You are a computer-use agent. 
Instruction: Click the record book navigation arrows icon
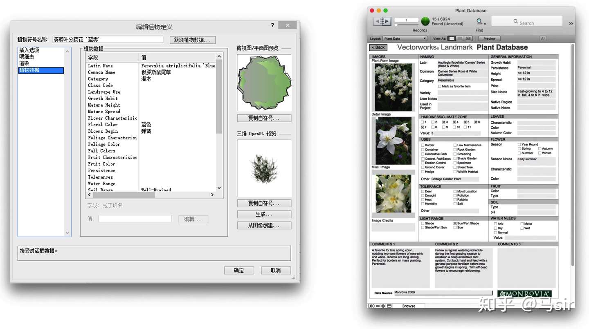coord(382,21)
